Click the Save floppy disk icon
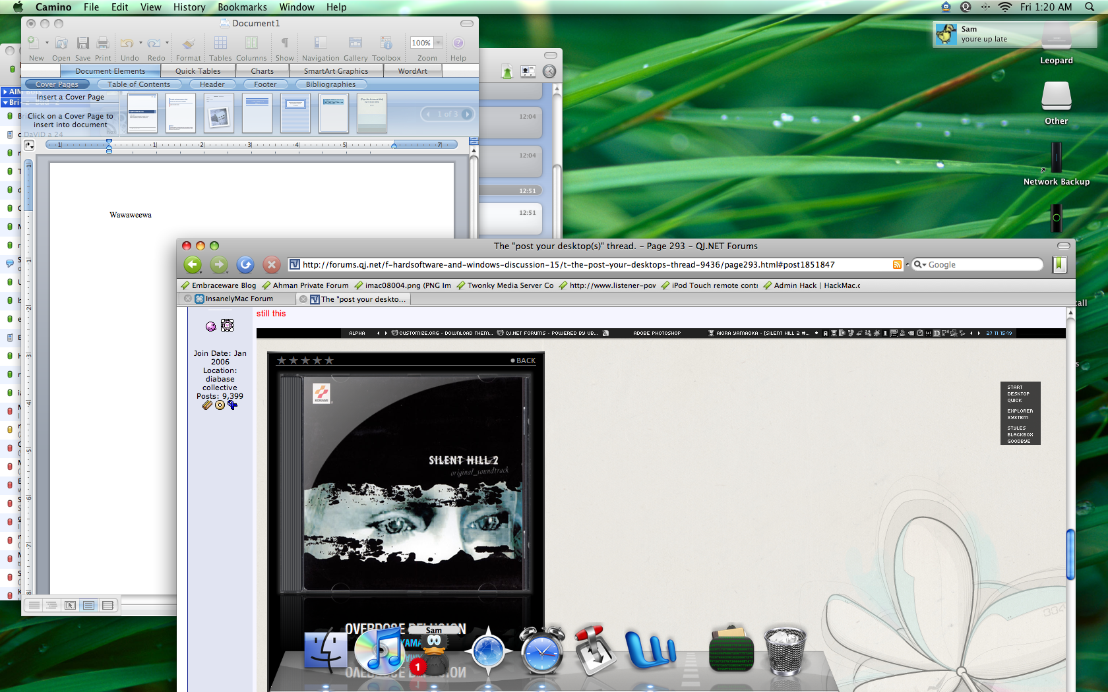Viewport: 1108px width, 692px height. 82,43
